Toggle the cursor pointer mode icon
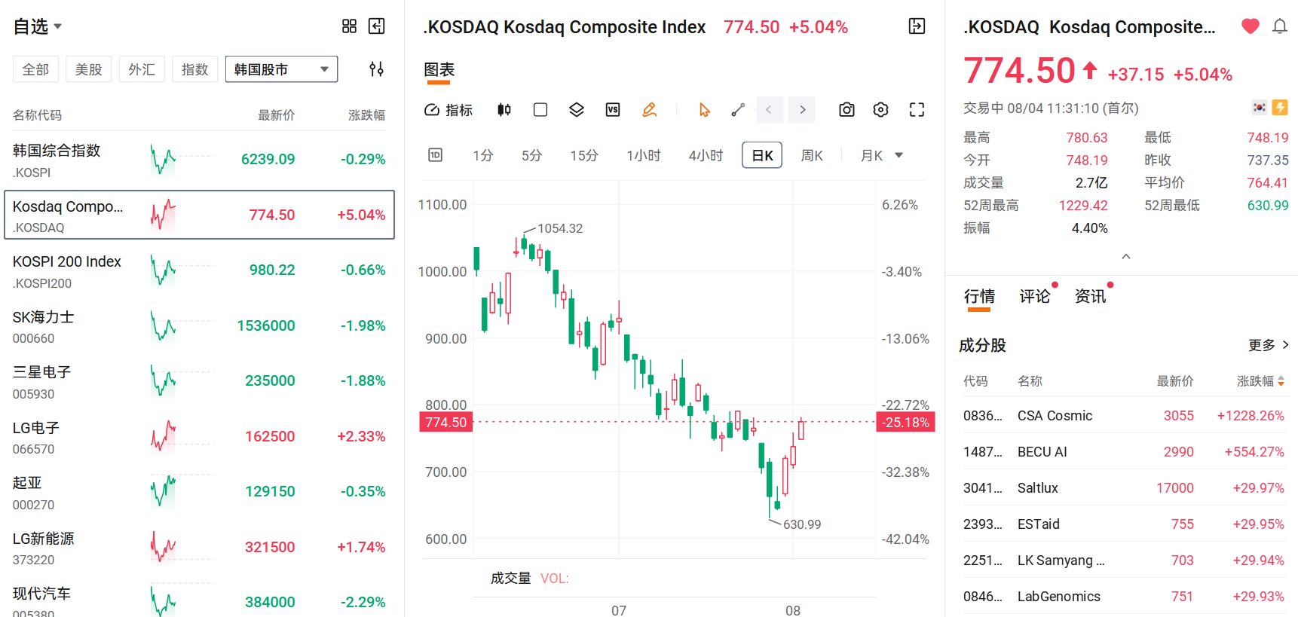This screenshot has height=617, width=1298. 704,110
